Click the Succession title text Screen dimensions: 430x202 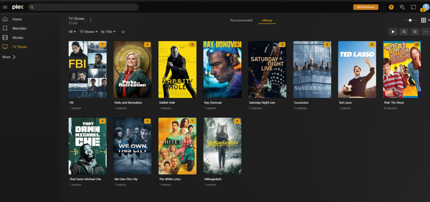pos(301,103)
